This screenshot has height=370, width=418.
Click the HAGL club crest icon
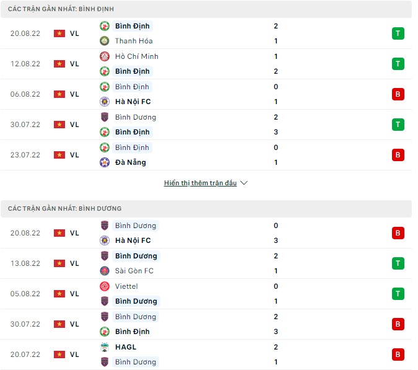pyautogui.click(x=104, y=347)
